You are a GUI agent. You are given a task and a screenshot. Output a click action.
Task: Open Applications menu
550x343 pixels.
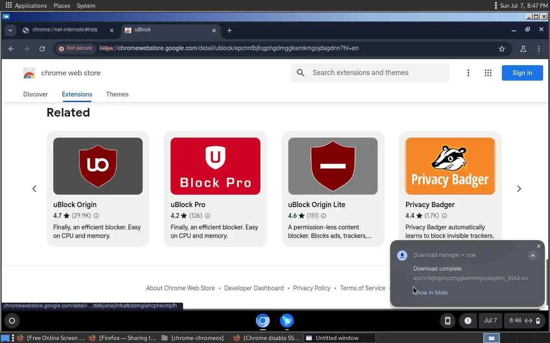(26, 6)
